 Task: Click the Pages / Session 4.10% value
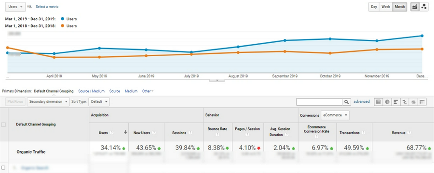point(247,148)
